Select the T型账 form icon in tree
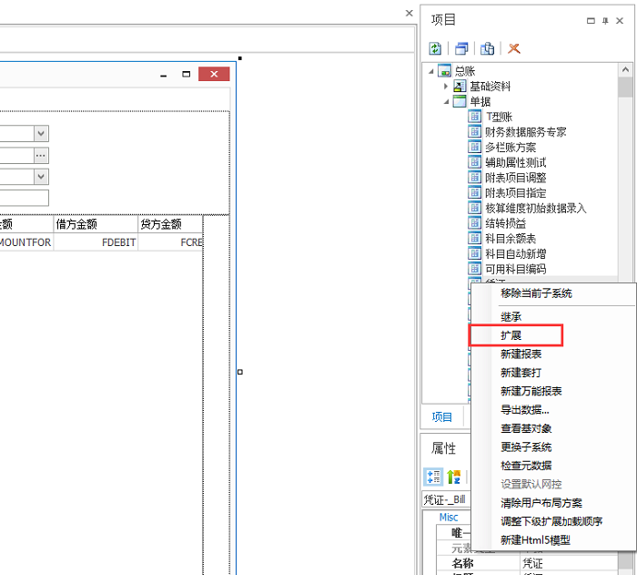Image resolution: width=637 pixels, height=575 pixels. [x=474, y=117]
